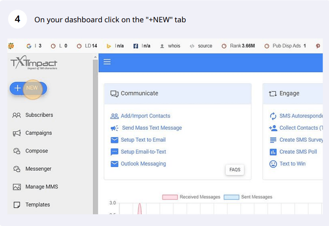
Task: Click the Bing icon in the SEO bar
Action: [x=109, y=46]
